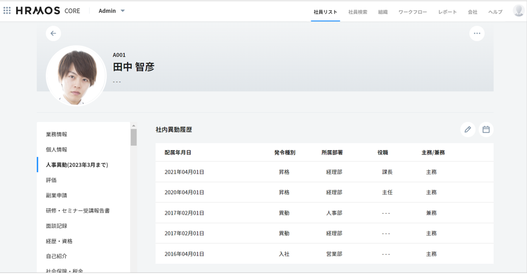Image resolution: width=527 pixels, height=274 pixels.
Task: Open 副業申請 in the sidebar
Action: (57, 195)
